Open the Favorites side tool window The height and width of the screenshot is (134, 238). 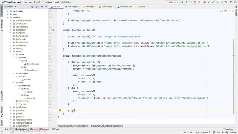click(x=1, y=112)
